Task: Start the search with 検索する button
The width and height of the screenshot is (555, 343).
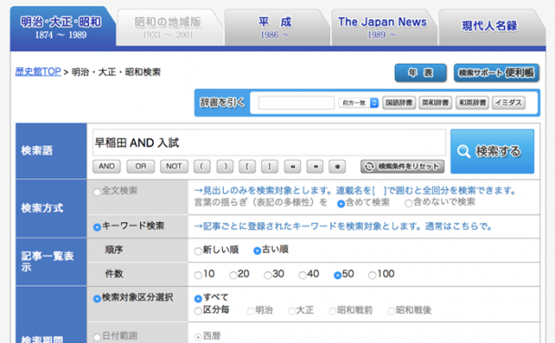Action: click(492, 151)
